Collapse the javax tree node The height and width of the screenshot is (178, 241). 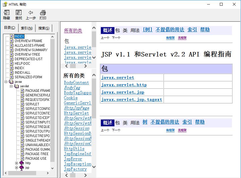point(6,82)
